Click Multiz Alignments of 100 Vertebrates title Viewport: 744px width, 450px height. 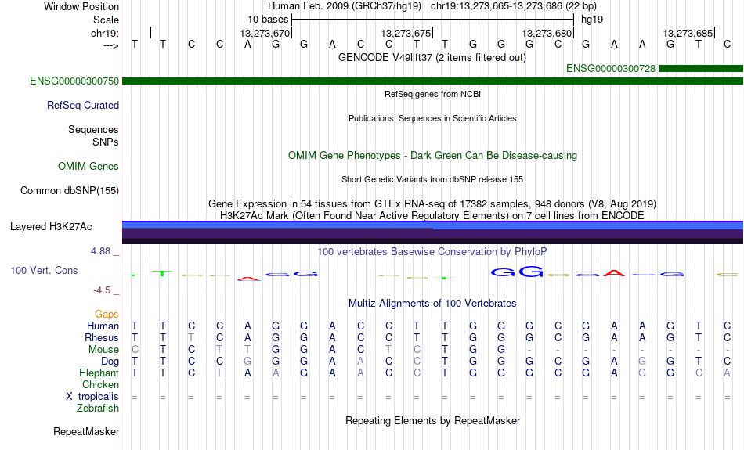click(x=432, y=303)
